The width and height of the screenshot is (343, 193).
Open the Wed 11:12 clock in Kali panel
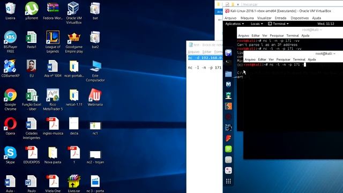click(x=325, y=24)
